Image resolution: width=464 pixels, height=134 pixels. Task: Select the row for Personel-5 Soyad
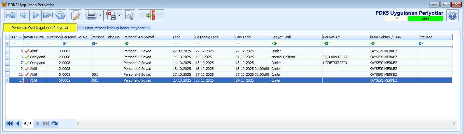pyautogui.click(x=137, y=51)
